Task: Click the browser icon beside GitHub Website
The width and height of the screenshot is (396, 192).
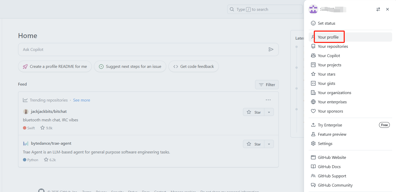Action: [313, 157]
